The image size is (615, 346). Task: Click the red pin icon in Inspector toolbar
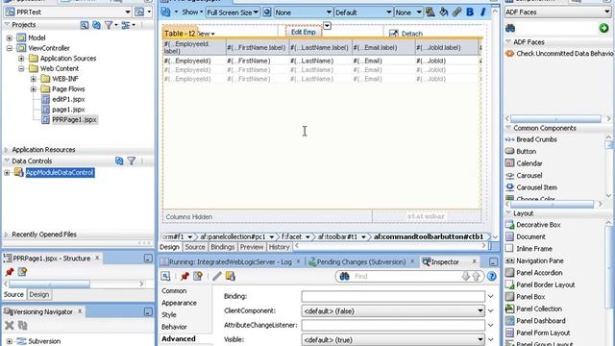[x=184, y=276]
